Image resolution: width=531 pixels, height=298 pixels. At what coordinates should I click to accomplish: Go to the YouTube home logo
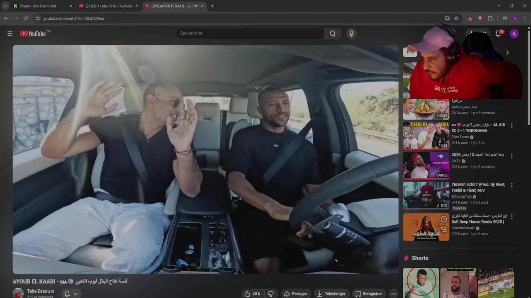[x=33, y=34]
